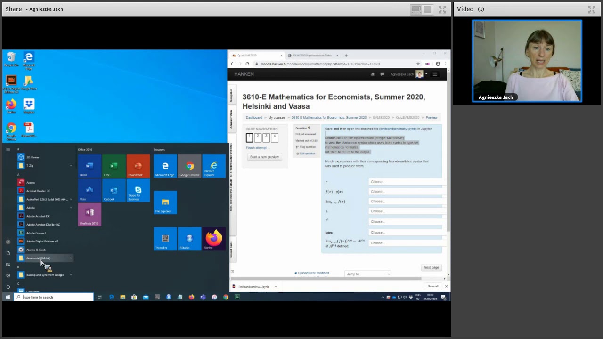The image size is (603, 339).
Task: Open the OneNote 2016 tile
Action: [x=90, y=215]
